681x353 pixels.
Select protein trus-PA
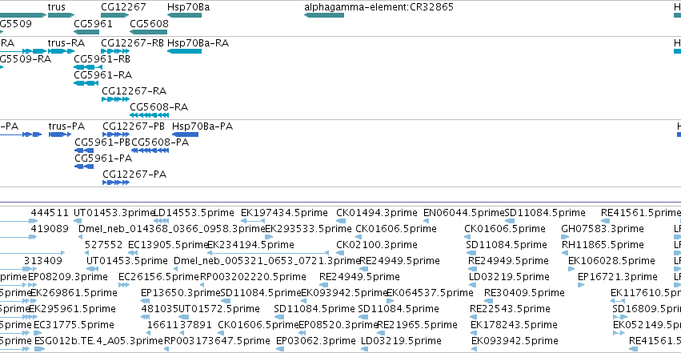tap(66, 126)
